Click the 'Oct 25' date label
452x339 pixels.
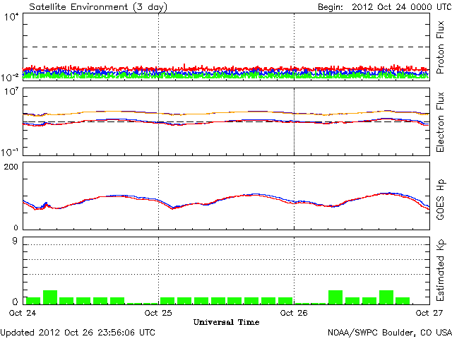[x=158, y=313]
